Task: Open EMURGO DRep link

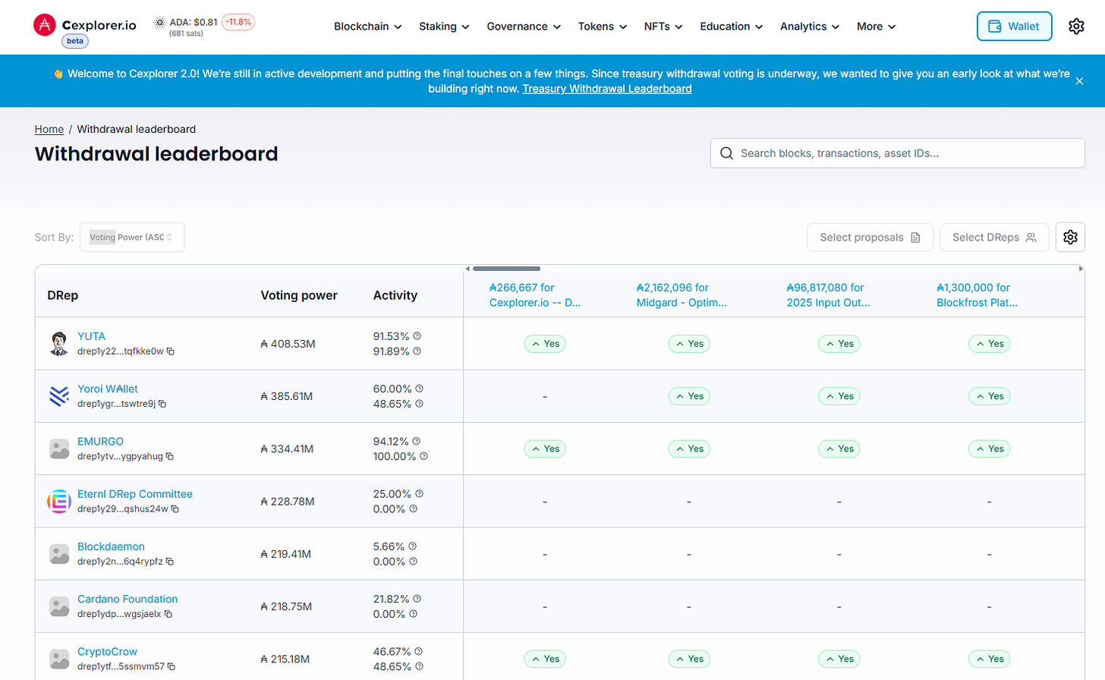Action: coord(100,441)
